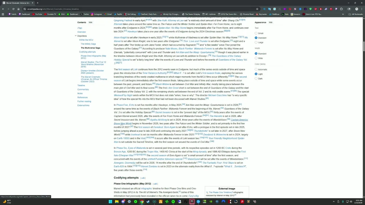Go back to the previous browser page

pyautogui.click(x=3, y=9)
